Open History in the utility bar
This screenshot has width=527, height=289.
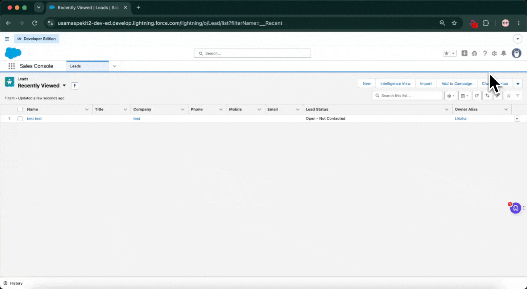(x=13, y=283)
